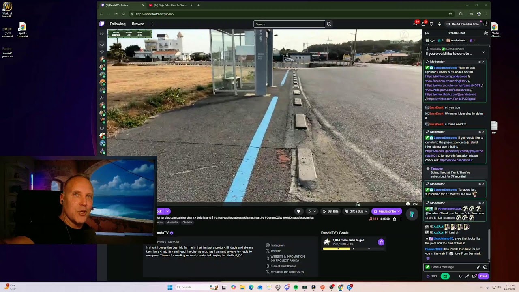The height and width of the screenshot is (292, 519).
Task: Open chat settings gear icon
Action: coord(474,276)
